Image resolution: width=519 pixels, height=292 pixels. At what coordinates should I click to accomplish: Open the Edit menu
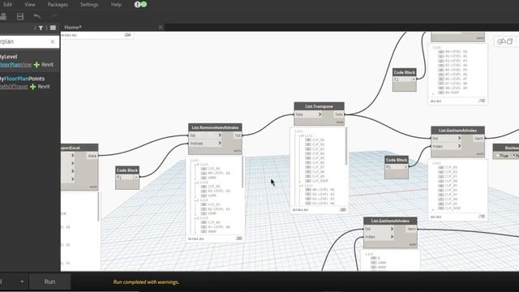[x=7, y=4]
